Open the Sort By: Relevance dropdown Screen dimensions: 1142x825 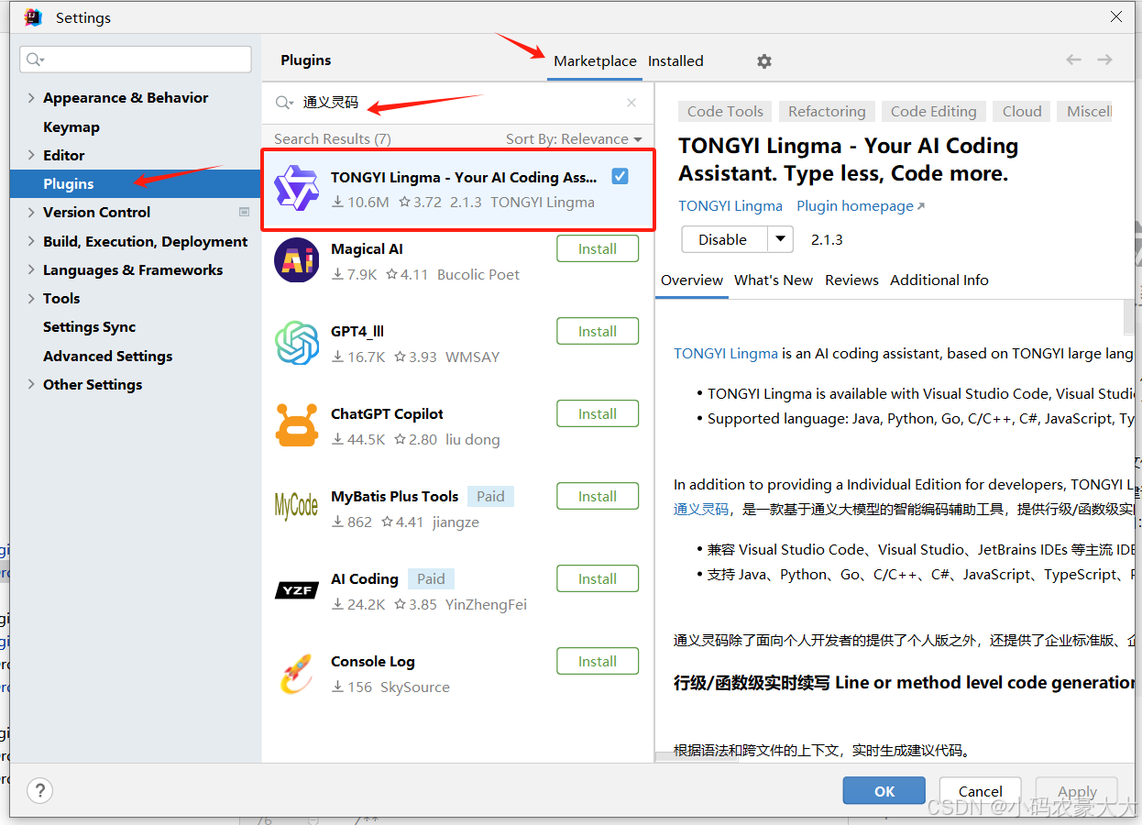tap(574, 139)
